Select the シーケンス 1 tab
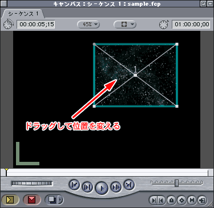 pyautogui.click(x=23, y=14)
